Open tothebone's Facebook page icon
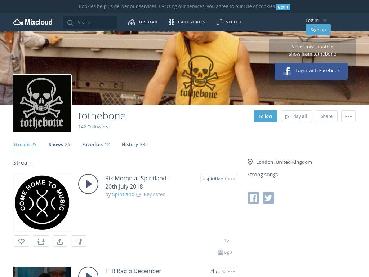Screen dimensions: 369x277 (x=253, y=198)
